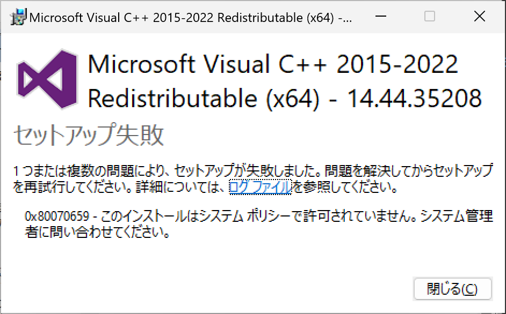This screenshot has width=506, height=314.
Task: Click the window title bar text
Action: tap(190, 17)
